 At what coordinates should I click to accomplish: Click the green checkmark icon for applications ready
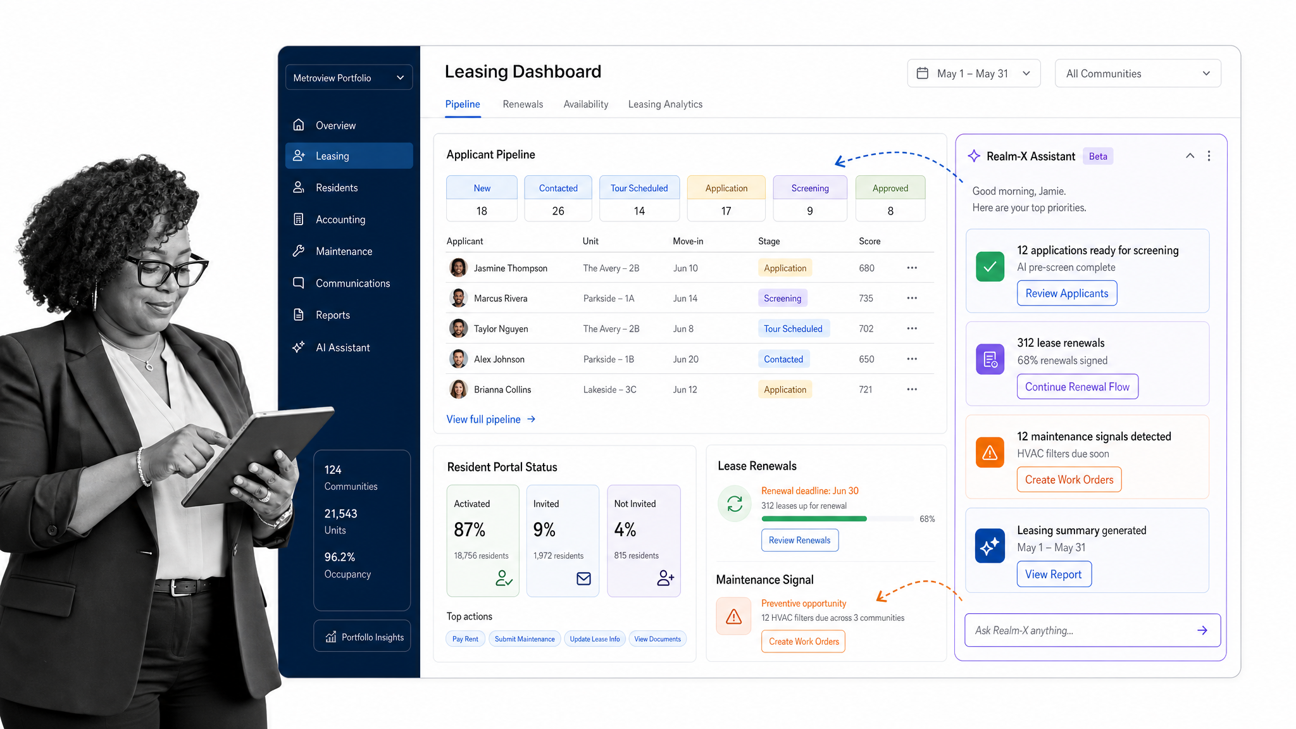click(x=990, y=266)
